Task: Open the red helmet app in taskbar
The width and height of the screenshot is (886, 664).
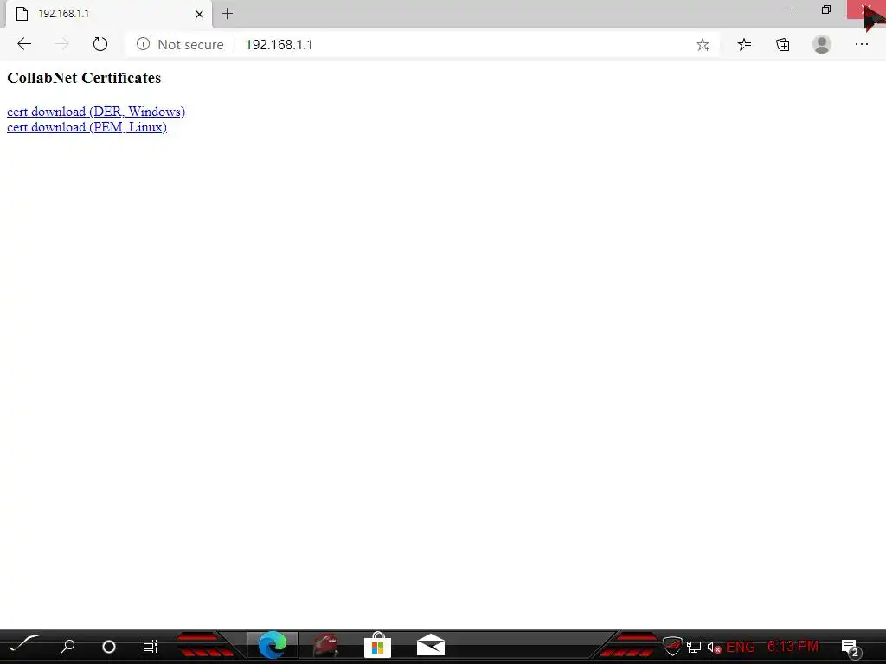Action: [325, 645]
